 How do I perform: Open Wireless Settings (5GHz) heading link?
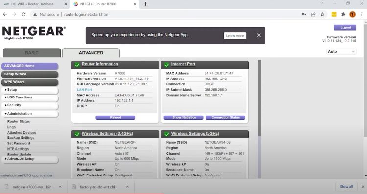click(195, 134)
